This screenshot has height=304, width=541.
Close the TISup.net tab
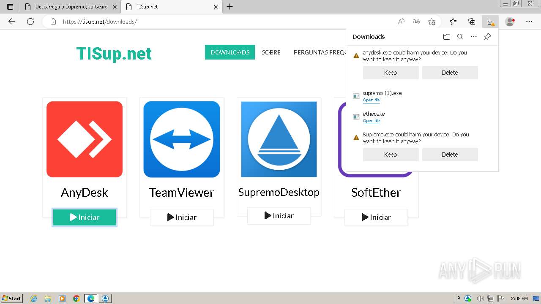pyautogui.click(x=216, y=7)
